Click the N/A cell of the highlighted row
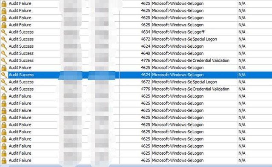The width and height of the screenshot is (272, 167). click(x=255, y=75)
